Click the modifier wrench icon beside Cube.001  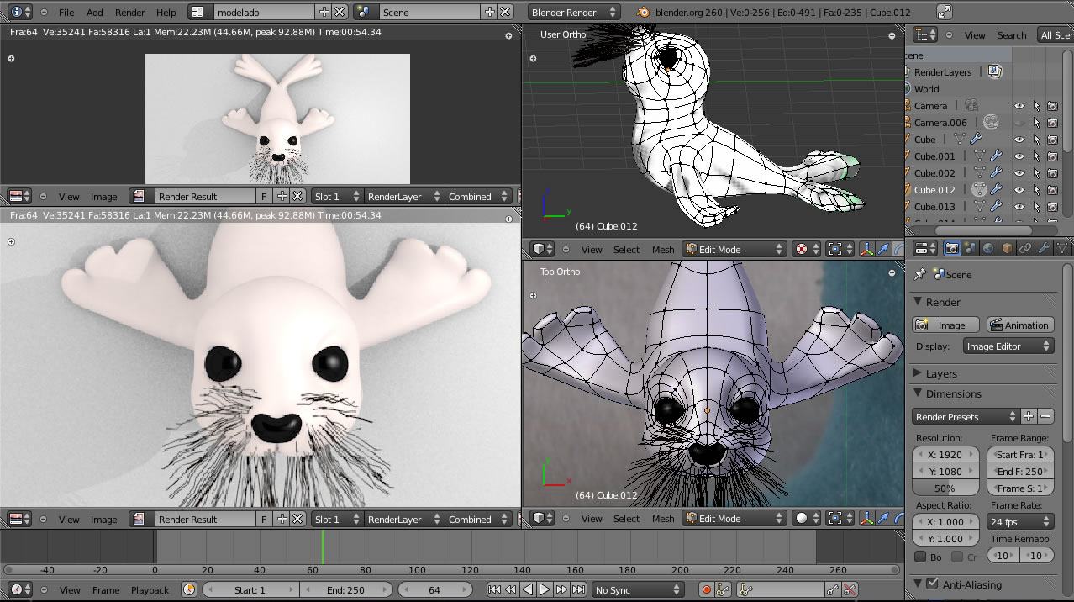(996, 156)
